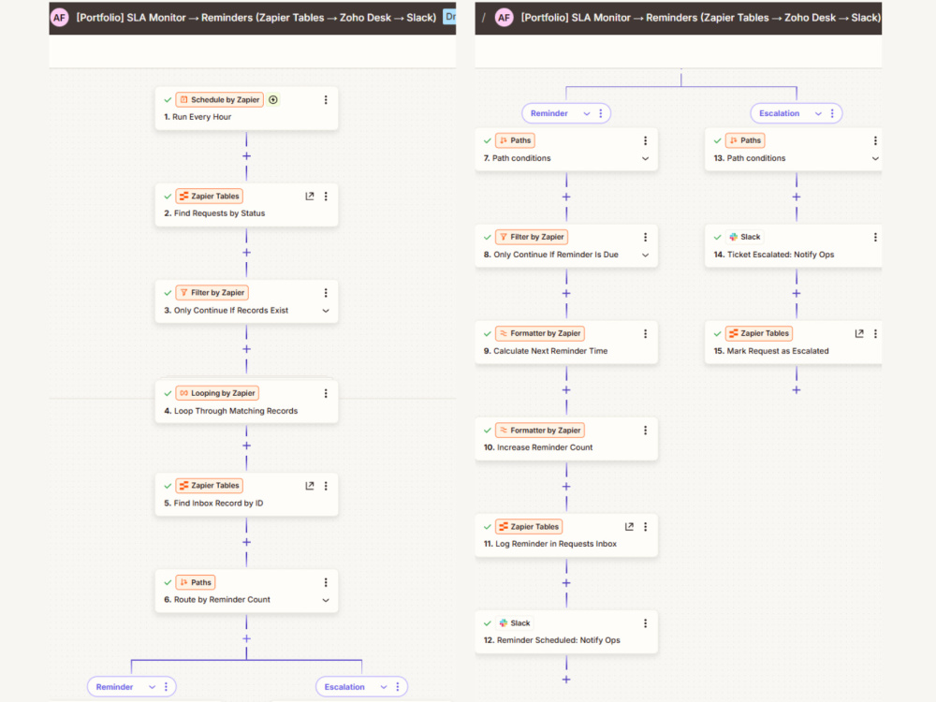Add step below Find Inbox Record by ID

246,542
